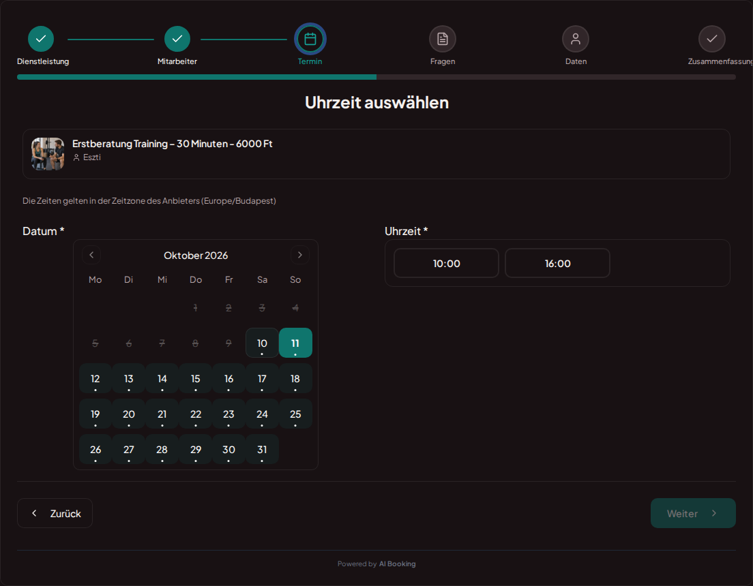Image resolution: width=753 pixels, height=586 pixels.
Task: Open the Fragen document step icon
Action: 442,39
